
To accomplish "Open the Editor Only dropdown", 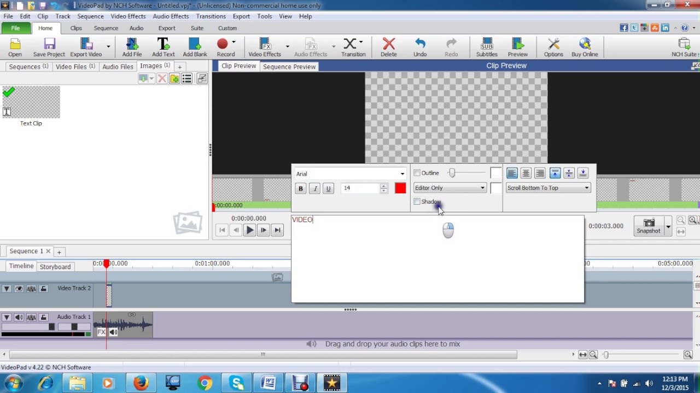I will (450, 188).
